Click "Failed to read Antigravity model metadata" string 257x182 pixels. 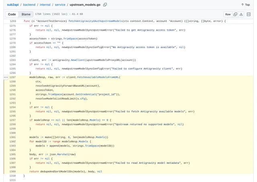pyautogui.click(x=147, y=163)
